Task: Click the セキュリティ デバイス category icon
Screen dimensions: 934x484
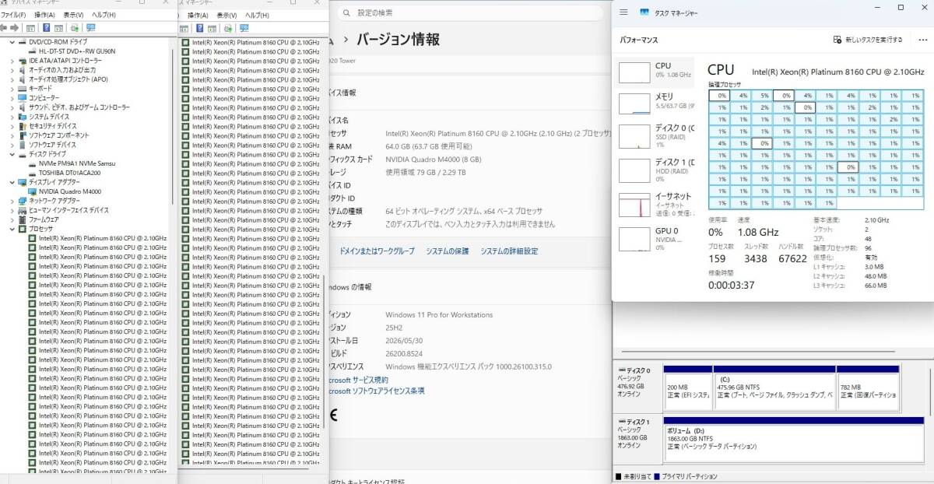Action: 22,125
